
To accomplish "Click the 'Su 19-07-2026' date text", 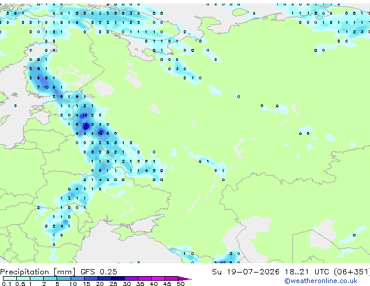I will (x=246, y=272).
